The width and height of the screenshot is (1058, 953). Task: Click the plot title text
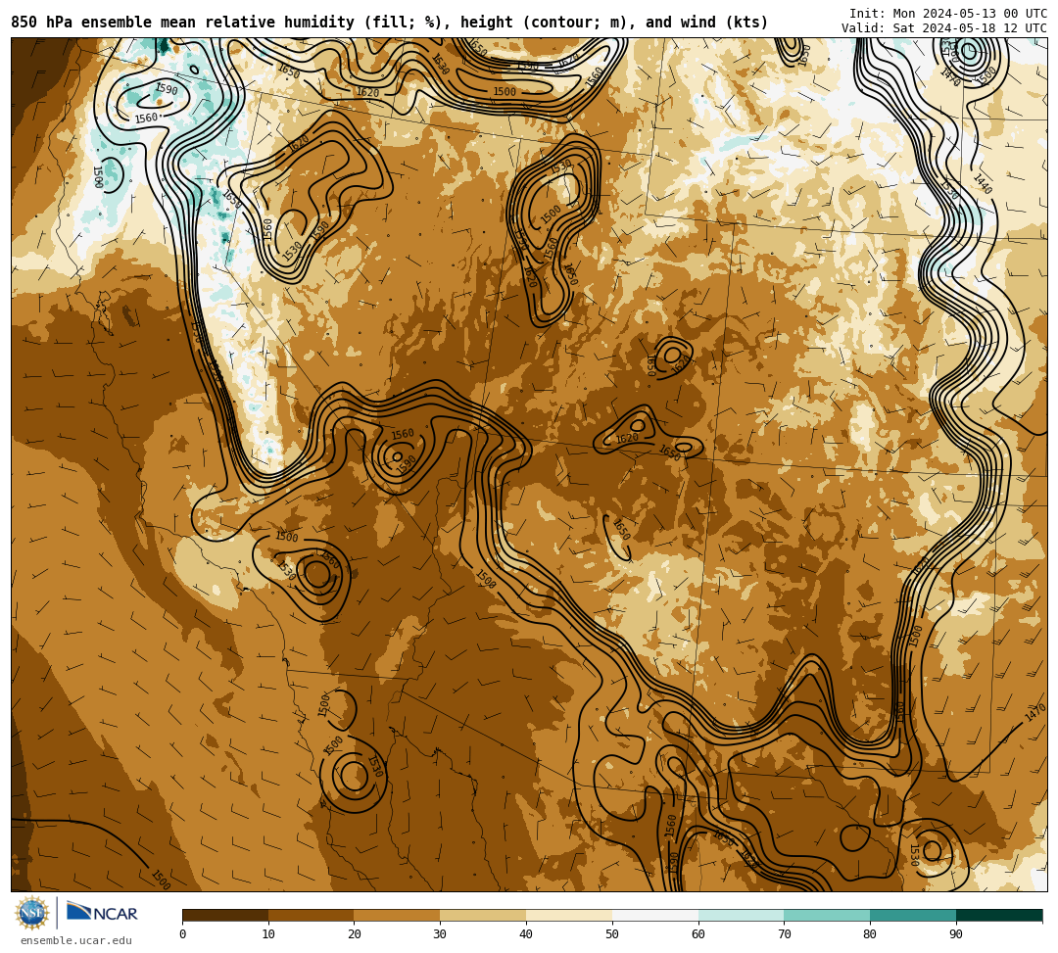[x=390, y=23]
